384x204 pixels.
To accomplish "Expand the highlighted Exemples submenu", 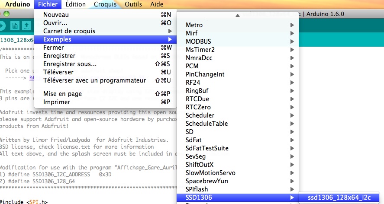I will tap(105, 39).
